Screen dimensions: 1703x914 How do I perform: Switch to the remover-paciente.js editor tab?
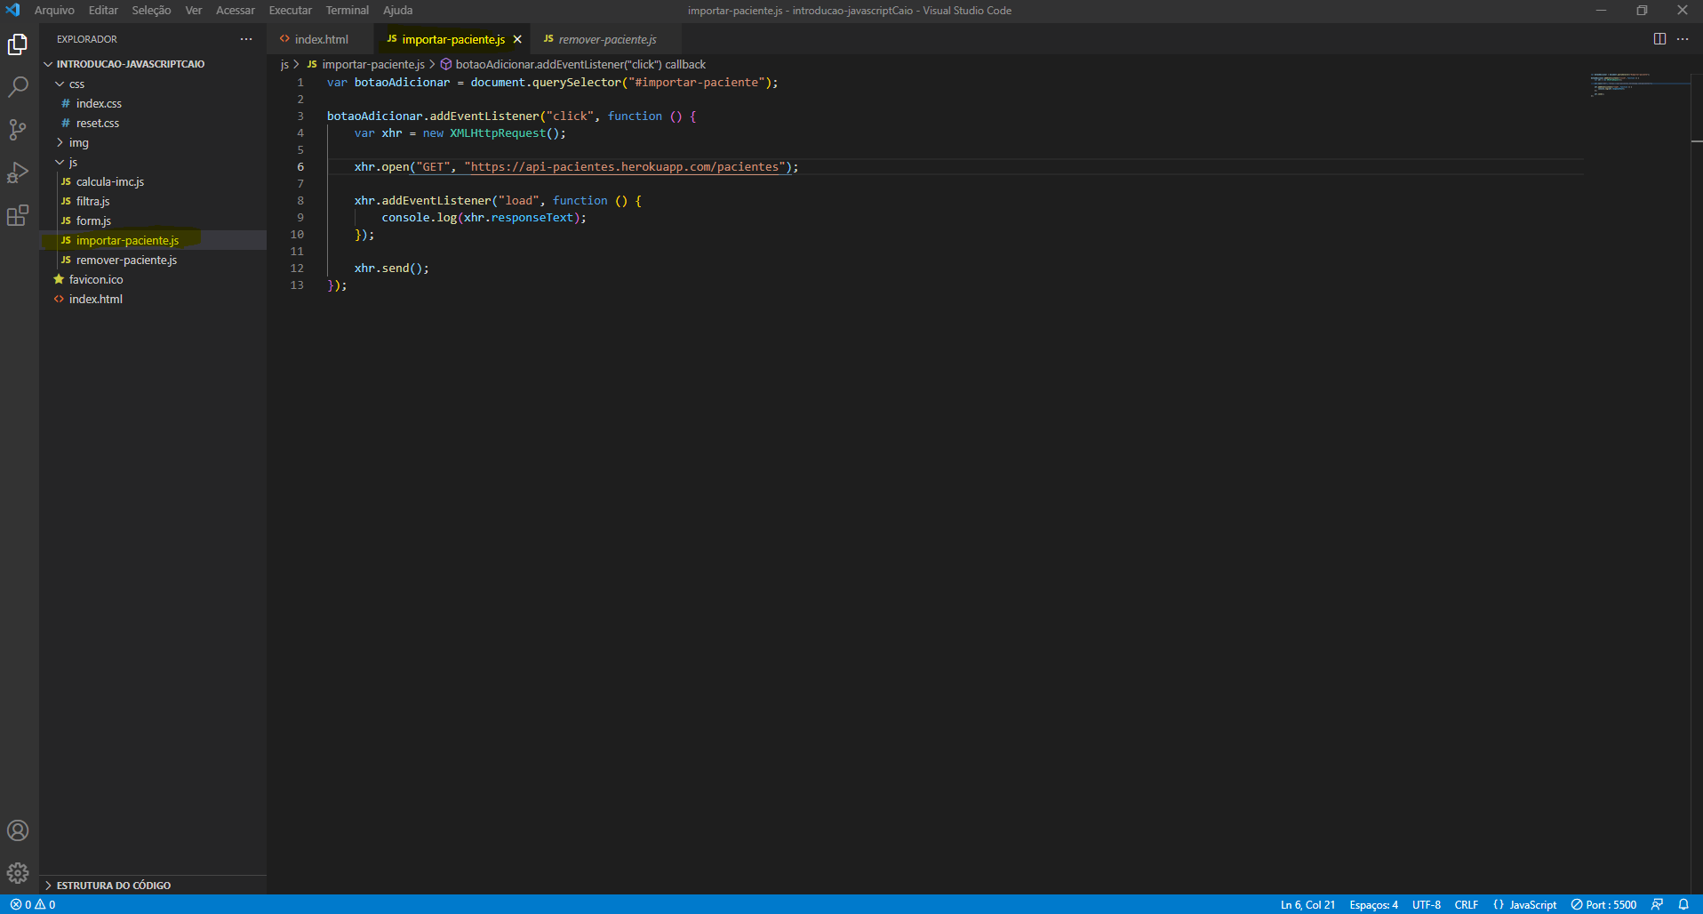(x=607, y=39)
